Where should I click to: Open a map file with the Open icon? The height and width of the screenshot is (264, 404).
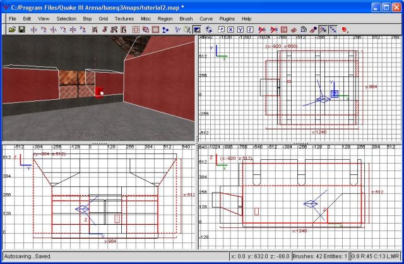(x=12, y=30)
